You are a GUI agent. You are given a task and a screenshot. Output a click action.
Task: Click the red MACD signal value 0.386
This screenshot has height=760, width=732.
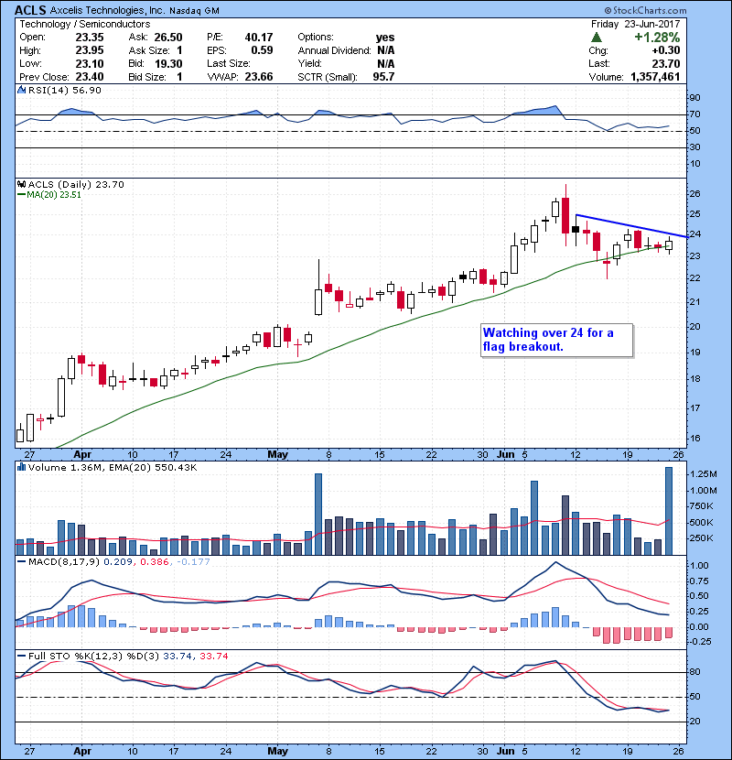coord(154,562)
